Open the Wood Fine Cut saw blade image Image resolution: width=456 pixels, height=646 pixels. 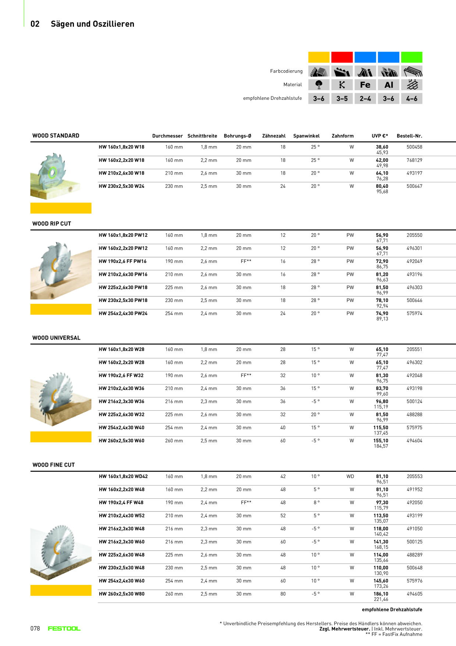[x=61, y=552]
